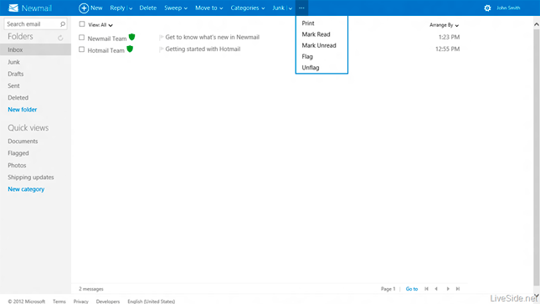This screenshot has width=540, height=304.
Task: Open the Junk folder in sidebar
Action: click(13, 62)
